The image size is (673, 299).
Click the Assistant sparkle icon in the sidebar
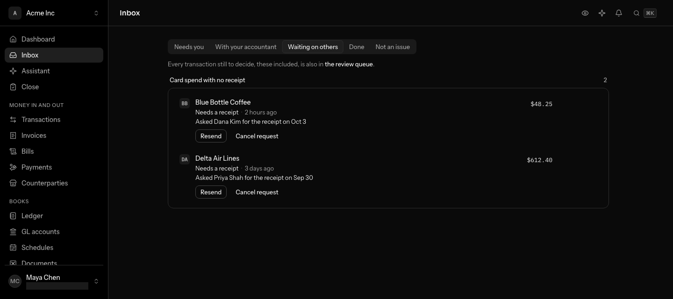pyautogui.click(x=13, y=71)
